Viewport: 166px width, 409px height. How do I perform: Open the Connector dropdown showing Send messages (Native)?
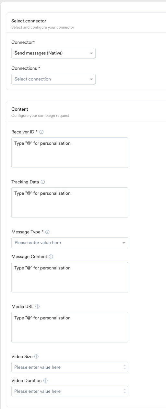pos(53,53)
